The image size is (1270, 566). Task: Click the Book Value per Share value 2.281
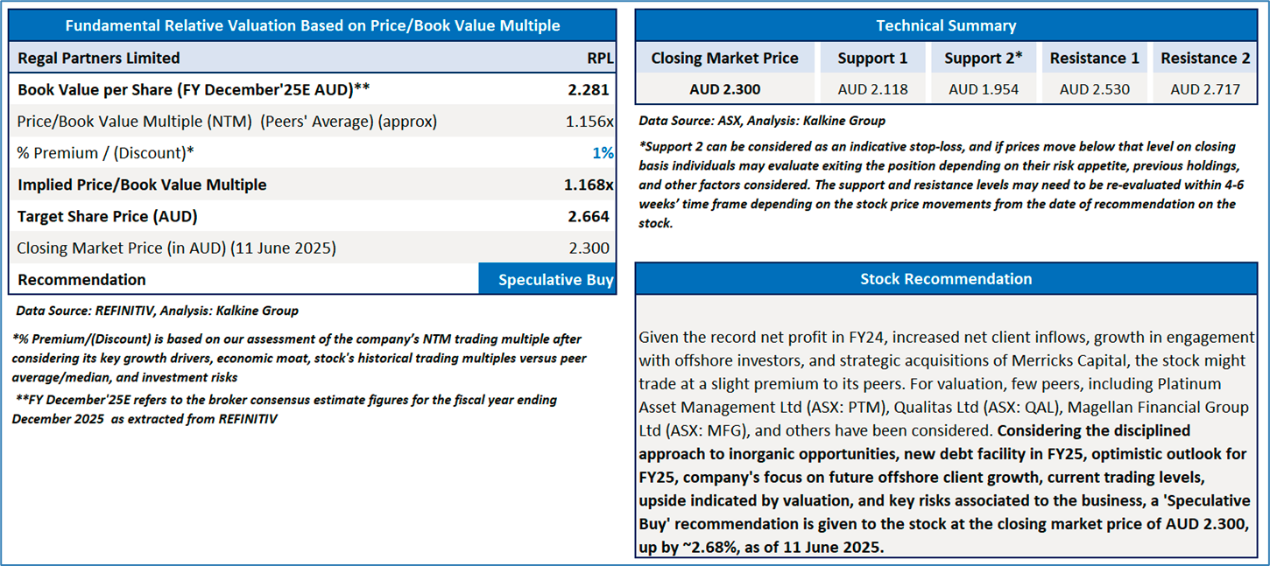click(x=589, y=89)
